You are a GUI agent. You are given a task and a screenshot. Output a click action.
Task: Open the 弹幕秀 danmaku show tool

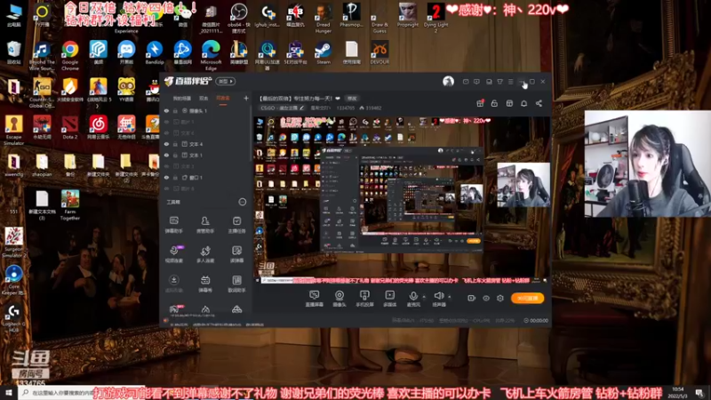(205, 284)
